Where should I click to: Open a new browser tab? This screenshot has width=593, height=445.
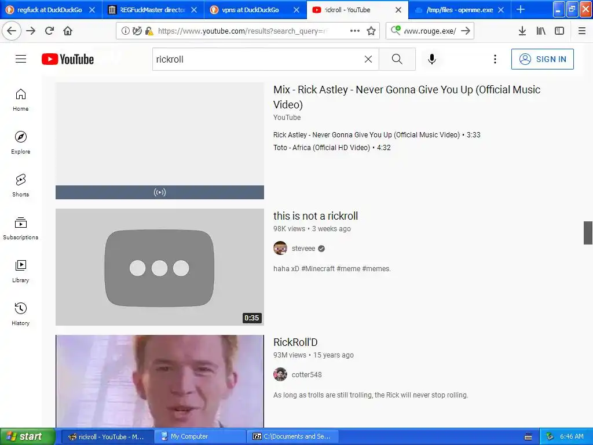coord(521,10)
